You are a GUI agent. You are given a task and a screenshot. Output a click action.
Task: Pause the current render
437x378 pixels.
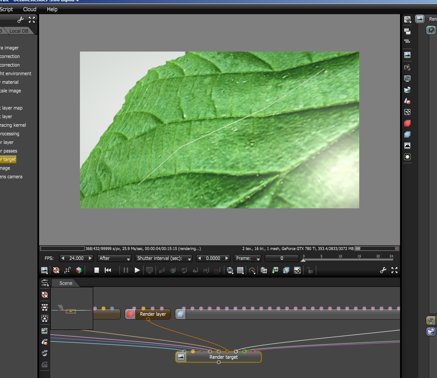pos(126,270)
